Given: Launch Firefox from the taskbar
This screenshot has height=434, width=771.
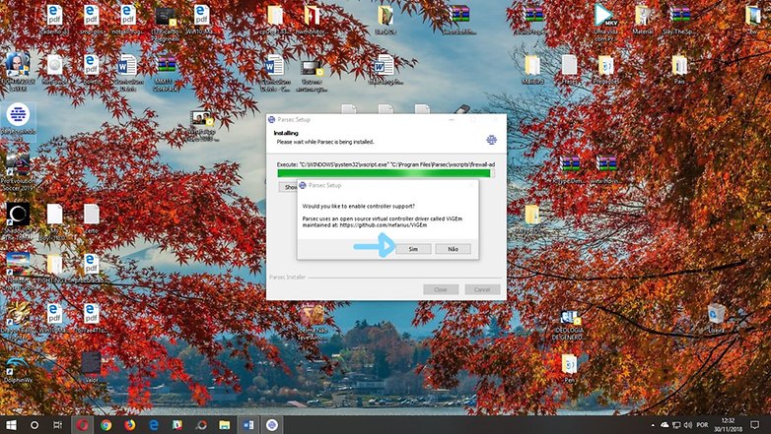Looking at the screenshot, I should pyautogui.click(x=130, y=425).
